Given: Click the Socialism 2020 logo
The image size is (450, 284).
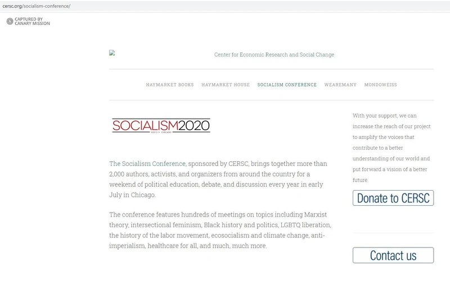Looking at the screenshot, I should tap(161, 125).
